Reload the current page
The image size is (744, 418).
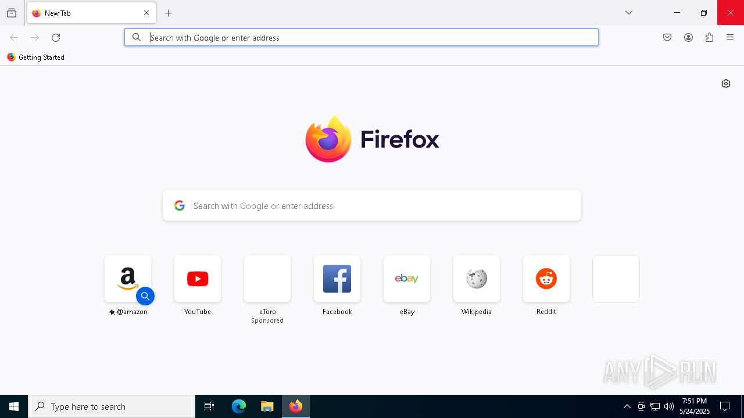coord(56,38)
